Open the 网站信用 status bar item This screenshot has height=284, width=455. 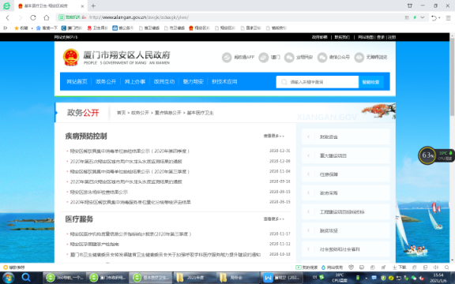coord(332,267)
